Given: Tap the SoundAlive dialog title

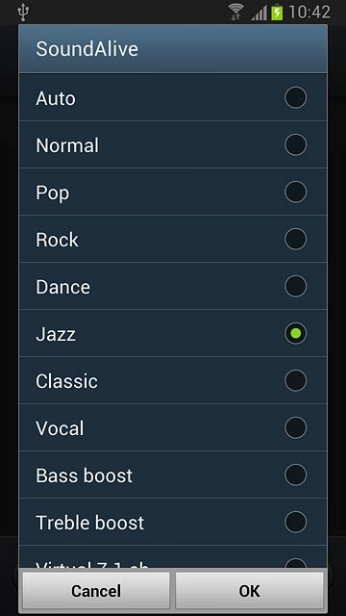Looking at the screenshot, I should coord(86,49).
